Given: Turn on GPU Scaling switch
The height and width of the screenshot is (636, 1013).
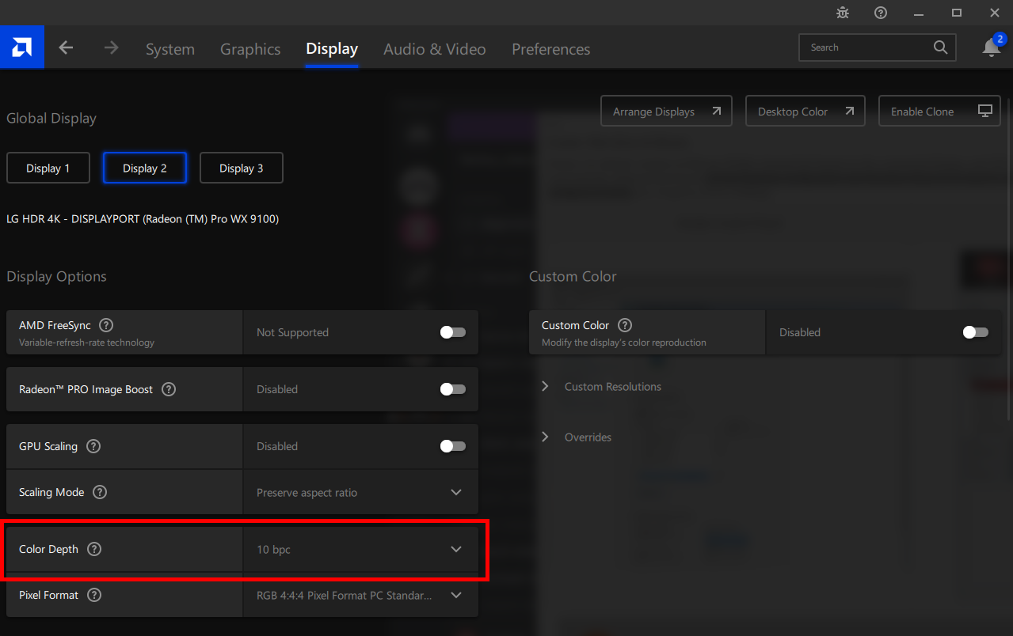Looking at the screenshot, I should [x=453, y=446].
